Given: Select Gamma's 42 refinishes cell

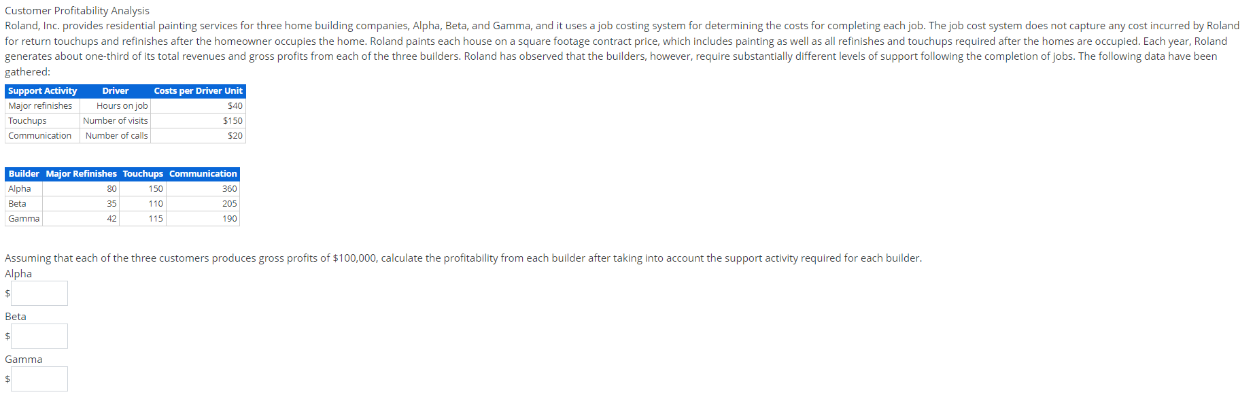Looking at the screenshot, I should [114, 218].
